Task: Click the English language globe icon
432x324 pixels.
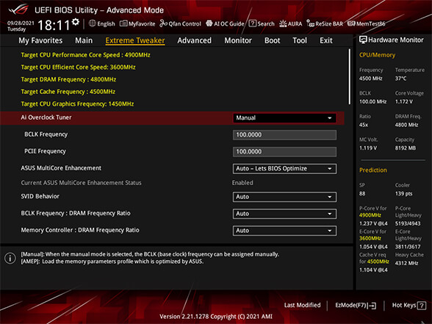Action: (93, 24)
